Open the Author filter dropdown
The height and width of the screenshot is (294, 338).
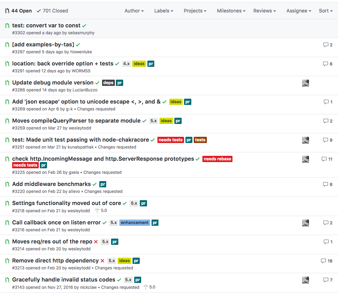[x=134, y=11]
